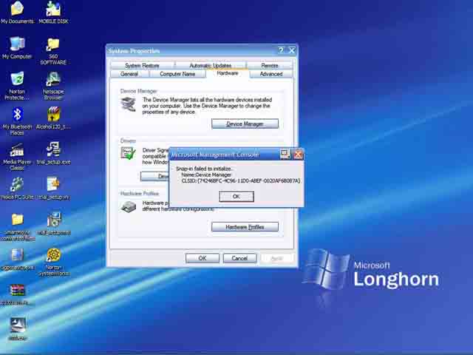Switch to the Remote tab
This screenshot has width=473, height=355.
[x=270, y=66]
